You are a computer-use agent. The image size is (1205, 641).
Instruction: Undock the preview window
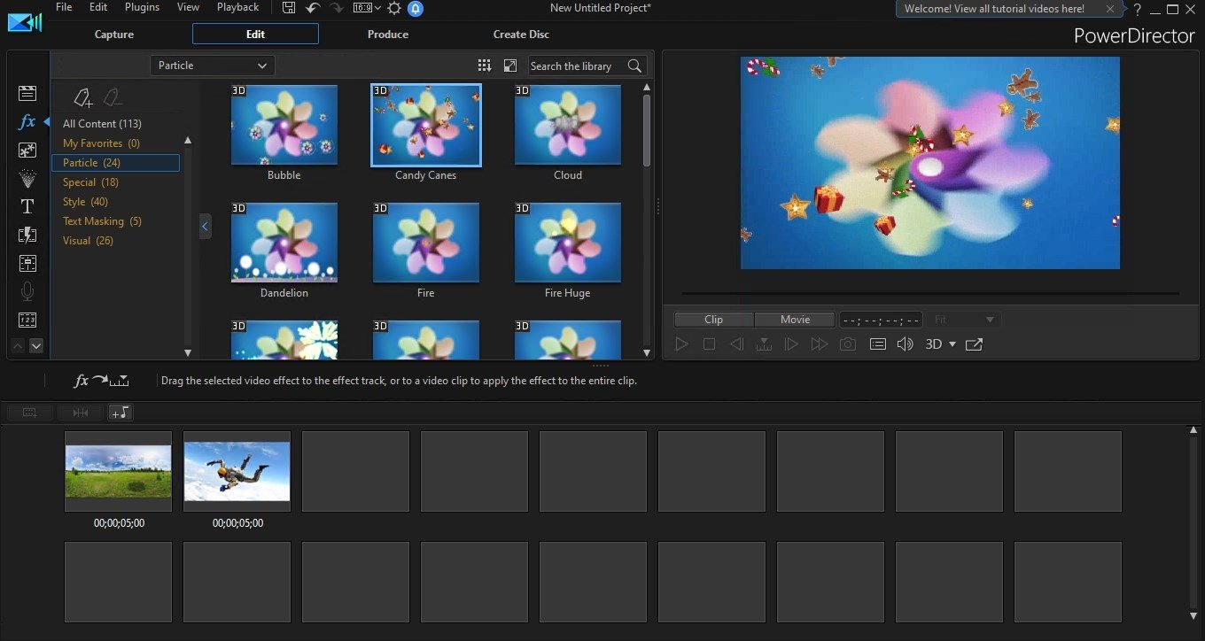[974, 344]
